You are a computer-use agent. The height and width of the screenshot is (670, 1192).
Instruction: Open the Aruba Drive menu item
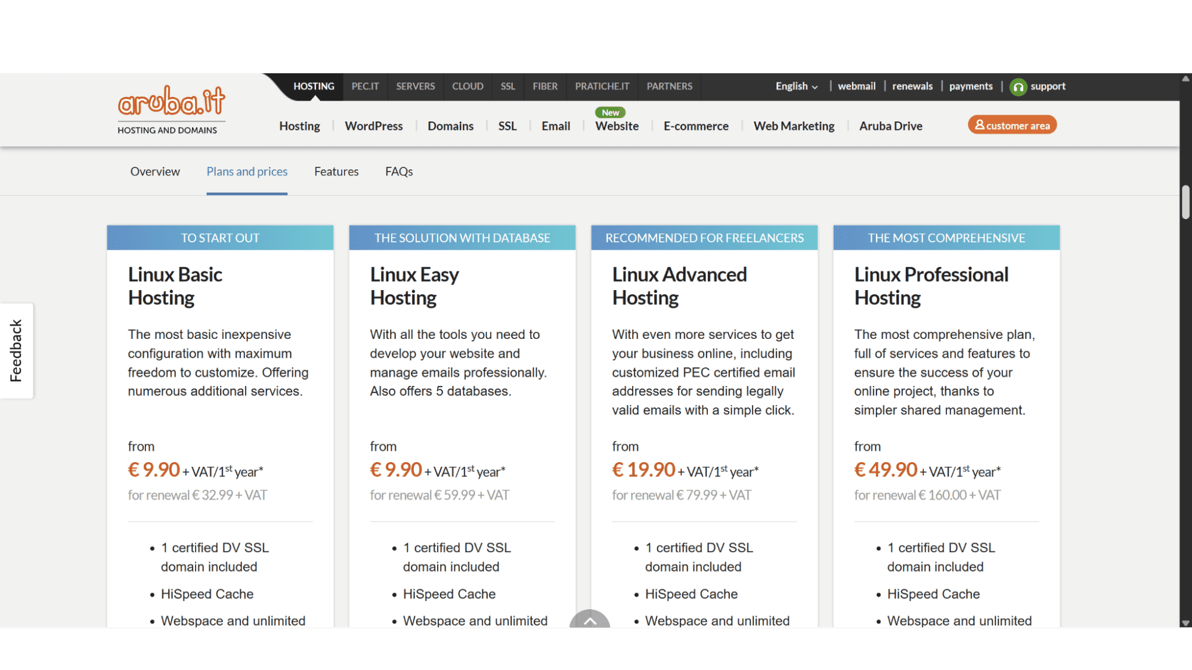click(891, 126)
